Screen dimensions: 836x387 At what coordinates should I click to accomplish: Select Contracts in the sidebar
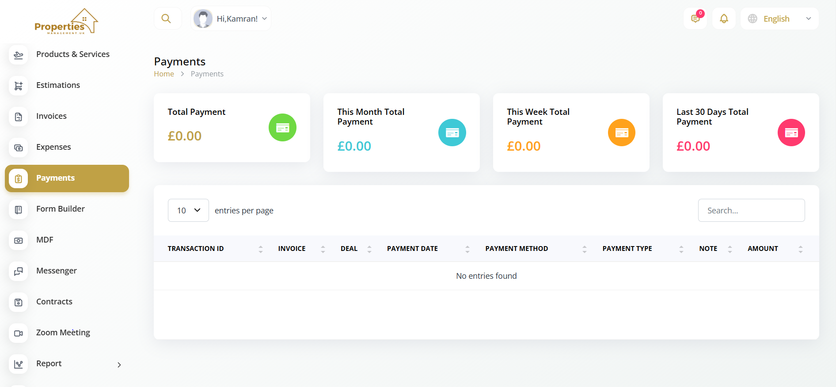click(54, 302)
